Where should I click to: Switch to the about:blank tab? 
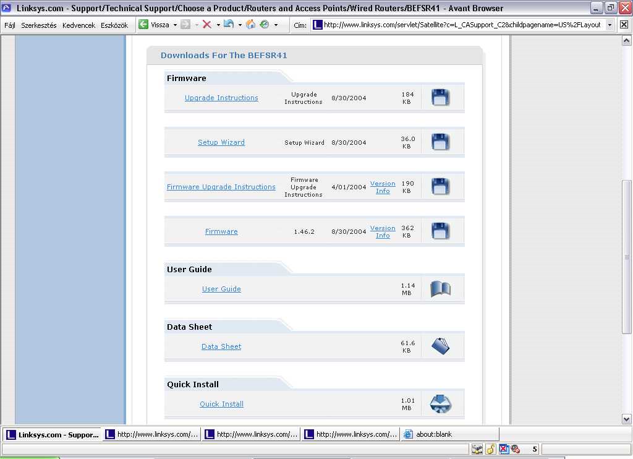(x=433, y=434)
